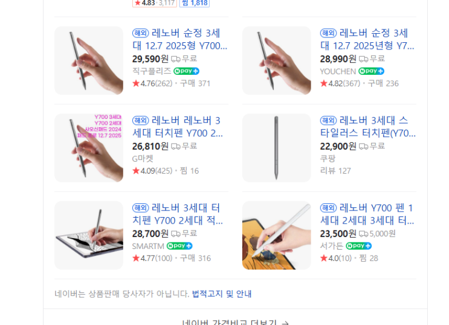449x325 pixels.
Task: Open 레노버 3세대 스타일러스 터치펜 product title
Action: point(368,127)
